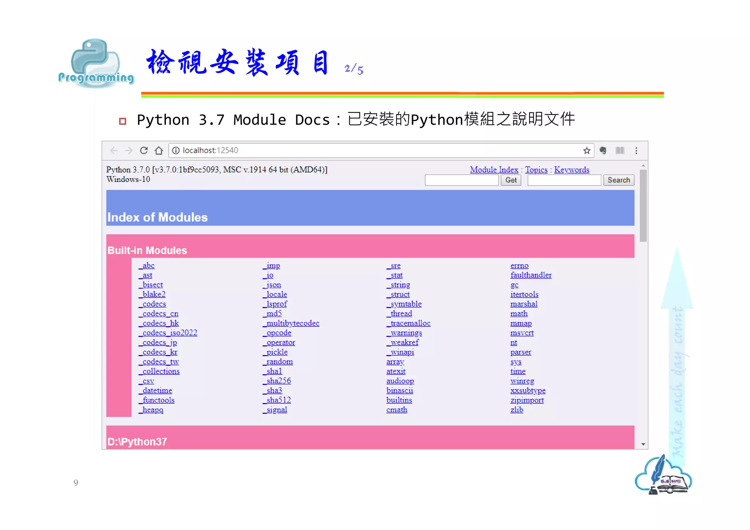This screenshot has height=530, width=750.
Task: Open the _sre module link
Action: click(394, 266)
